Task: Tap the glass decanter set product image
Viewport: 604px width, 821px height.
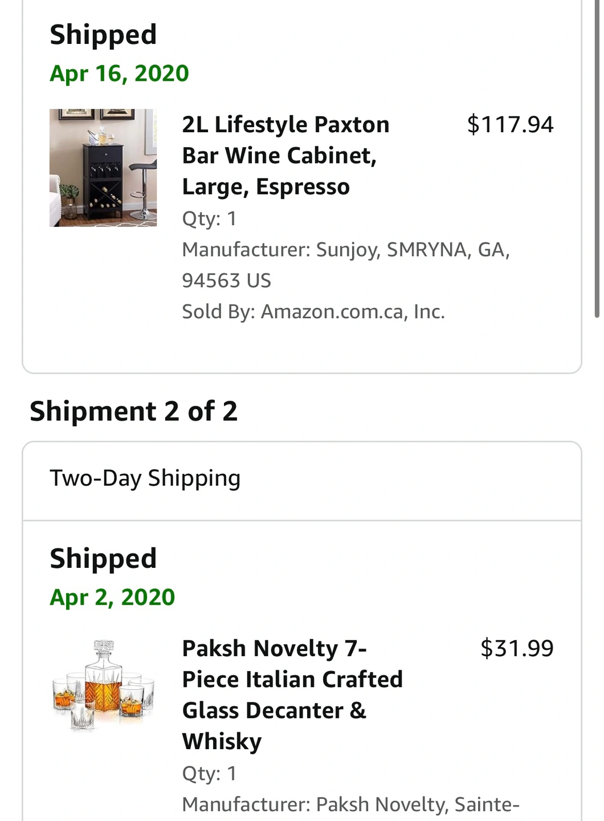Action: 103,685
